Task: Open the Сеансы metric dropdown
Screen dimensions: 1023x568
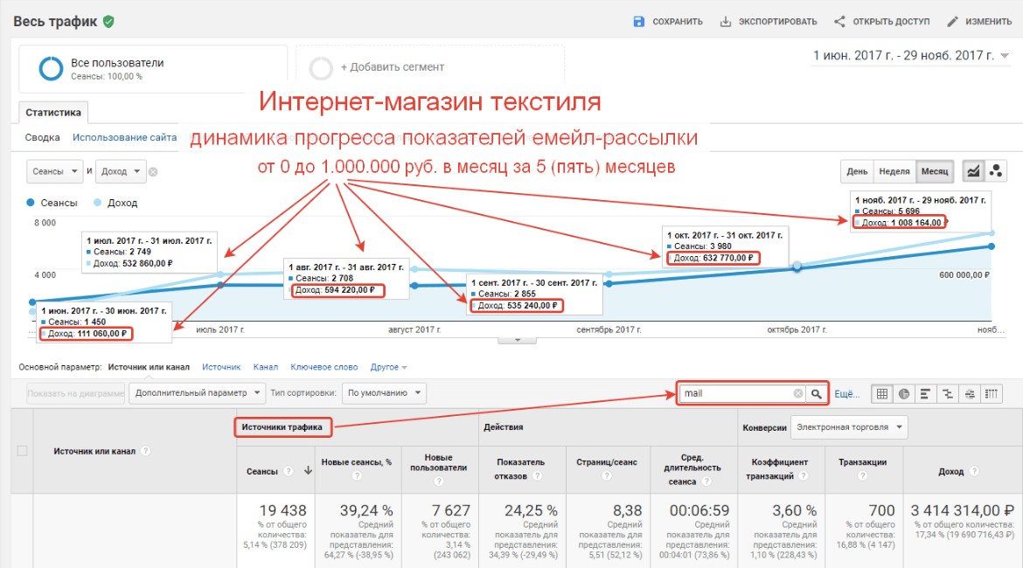Action: (55, 171)
